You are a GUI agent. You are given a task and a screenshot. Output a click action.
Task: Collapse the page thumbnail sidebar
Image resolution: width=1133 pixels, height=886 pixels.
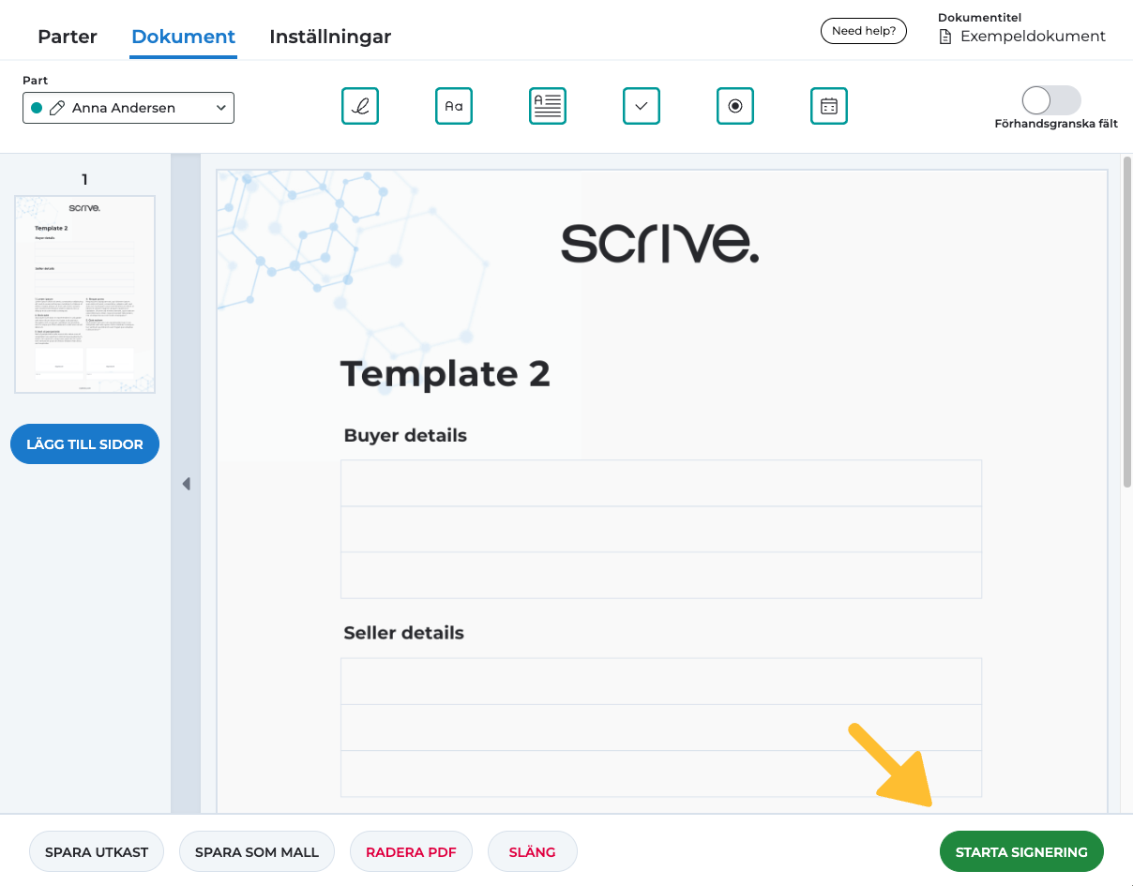186,484
